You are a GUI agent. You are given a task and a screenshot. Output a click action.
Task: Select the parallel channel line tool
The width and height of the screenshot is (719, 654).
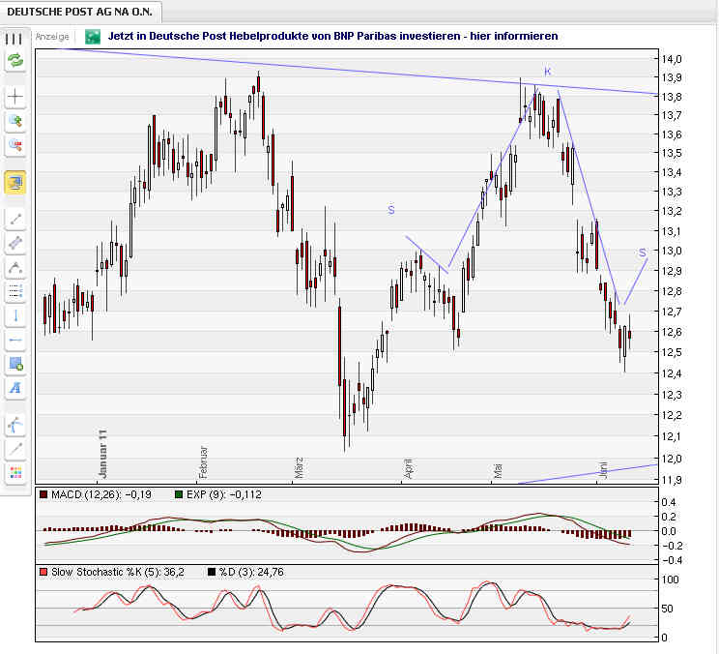[x=14, y=243]
